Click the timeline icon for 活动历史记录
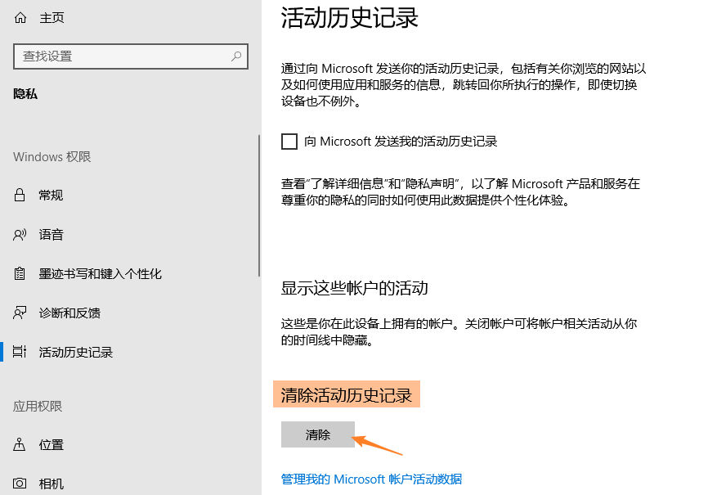726x495 pixels. (20, 352)
